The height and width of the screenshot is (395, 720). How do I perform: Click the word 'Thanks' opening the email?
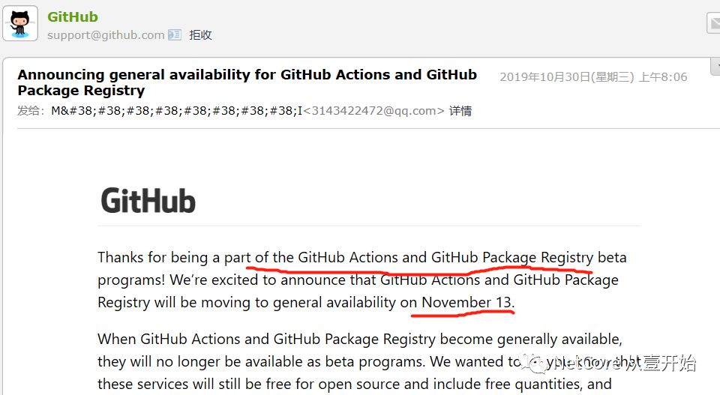(x=121, y=257)
